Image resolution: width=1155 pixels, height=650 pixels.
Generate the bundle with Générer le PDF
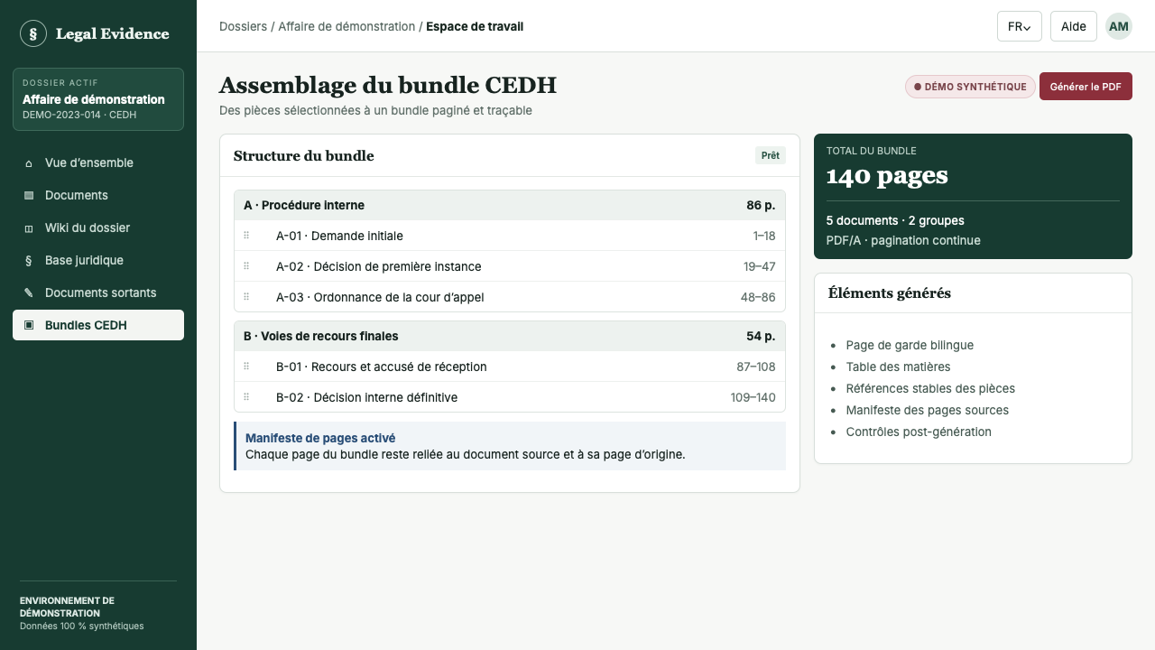pos(1086,87)
